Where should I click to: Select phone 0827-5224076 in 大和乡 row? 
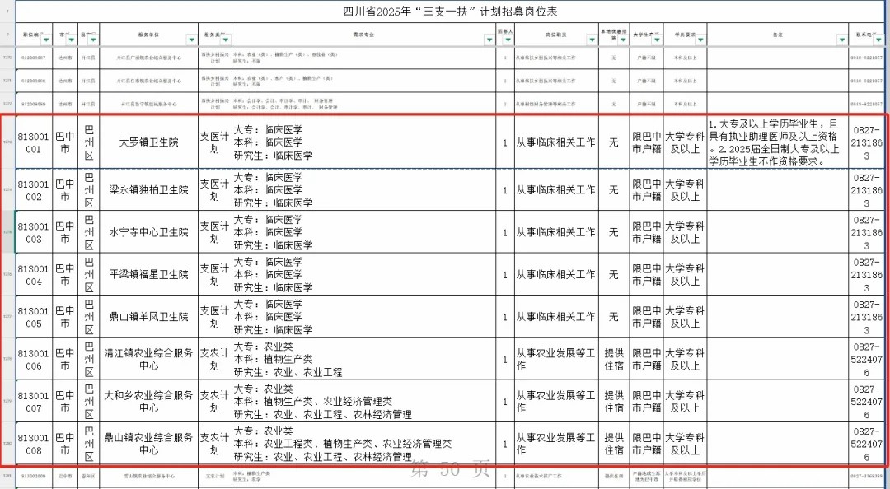(x=866, y=401)
